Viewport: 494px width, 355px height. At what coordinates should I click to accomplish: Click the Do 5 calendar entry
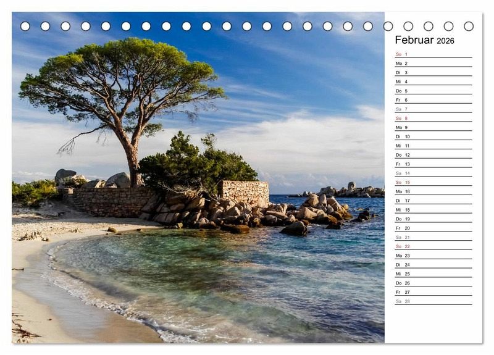(x=433, y=91)
